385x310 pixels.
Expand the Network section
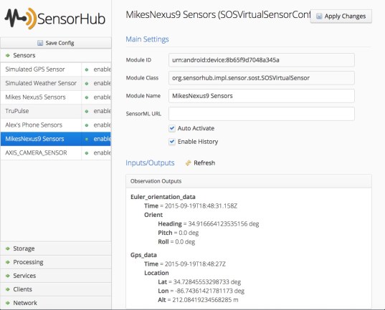pos(56,303)
